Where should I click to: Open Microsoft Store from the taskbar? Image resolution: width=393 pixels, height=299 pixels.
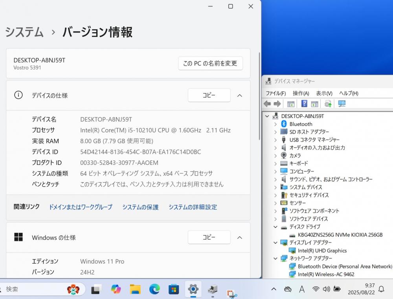(174, 290)
